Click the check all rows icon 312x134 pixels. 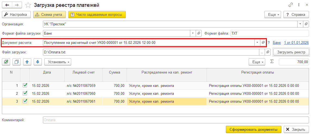[6, 62]
